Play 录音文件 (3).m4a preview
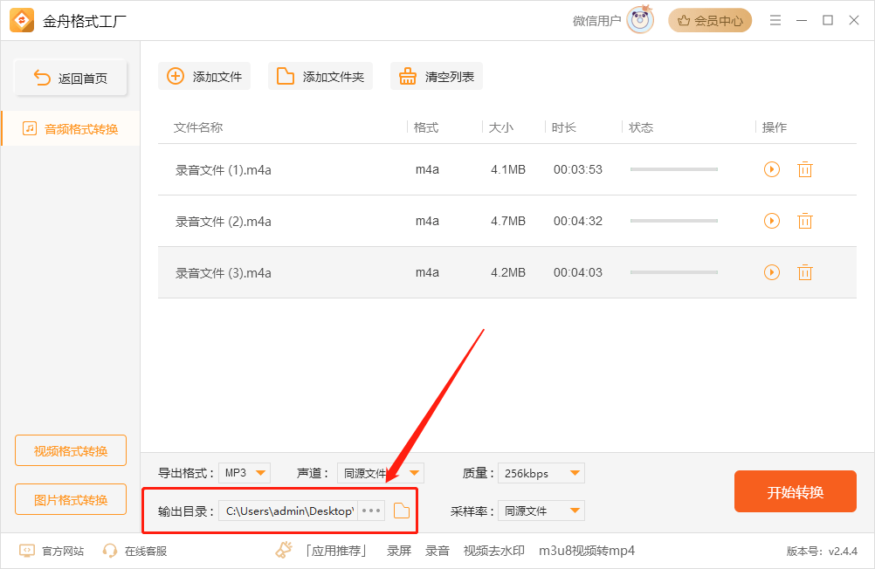 coord(772,272)
